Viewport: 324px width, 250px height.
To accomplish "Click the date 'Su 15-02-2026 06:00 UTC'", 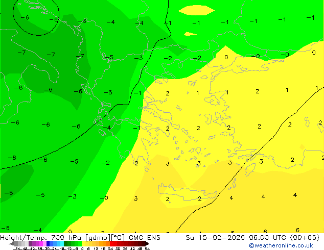I will coord(236,238).
